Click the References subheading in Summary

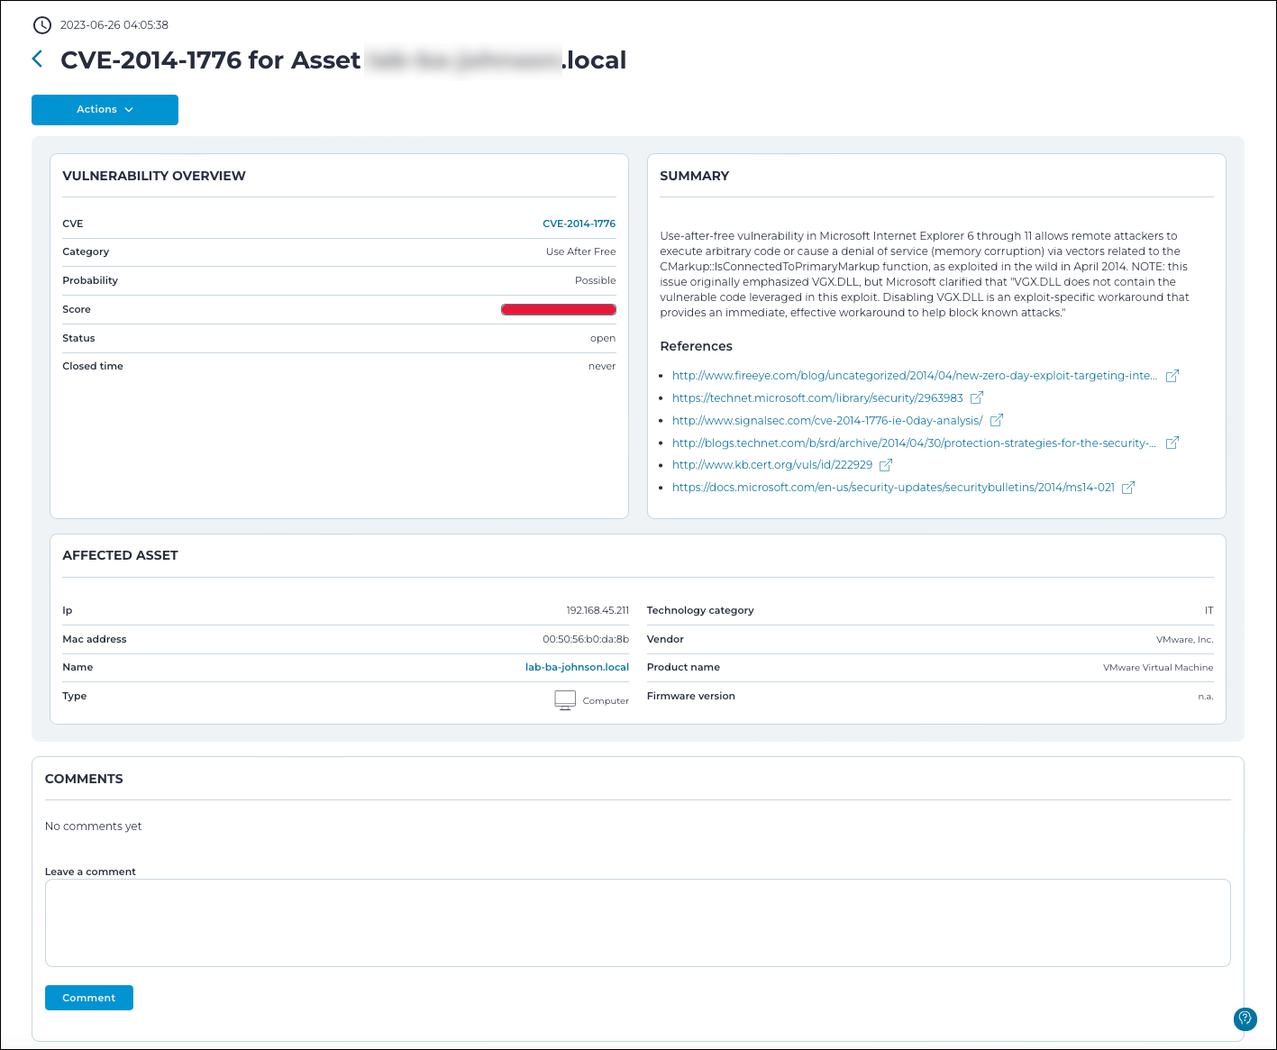696,346
